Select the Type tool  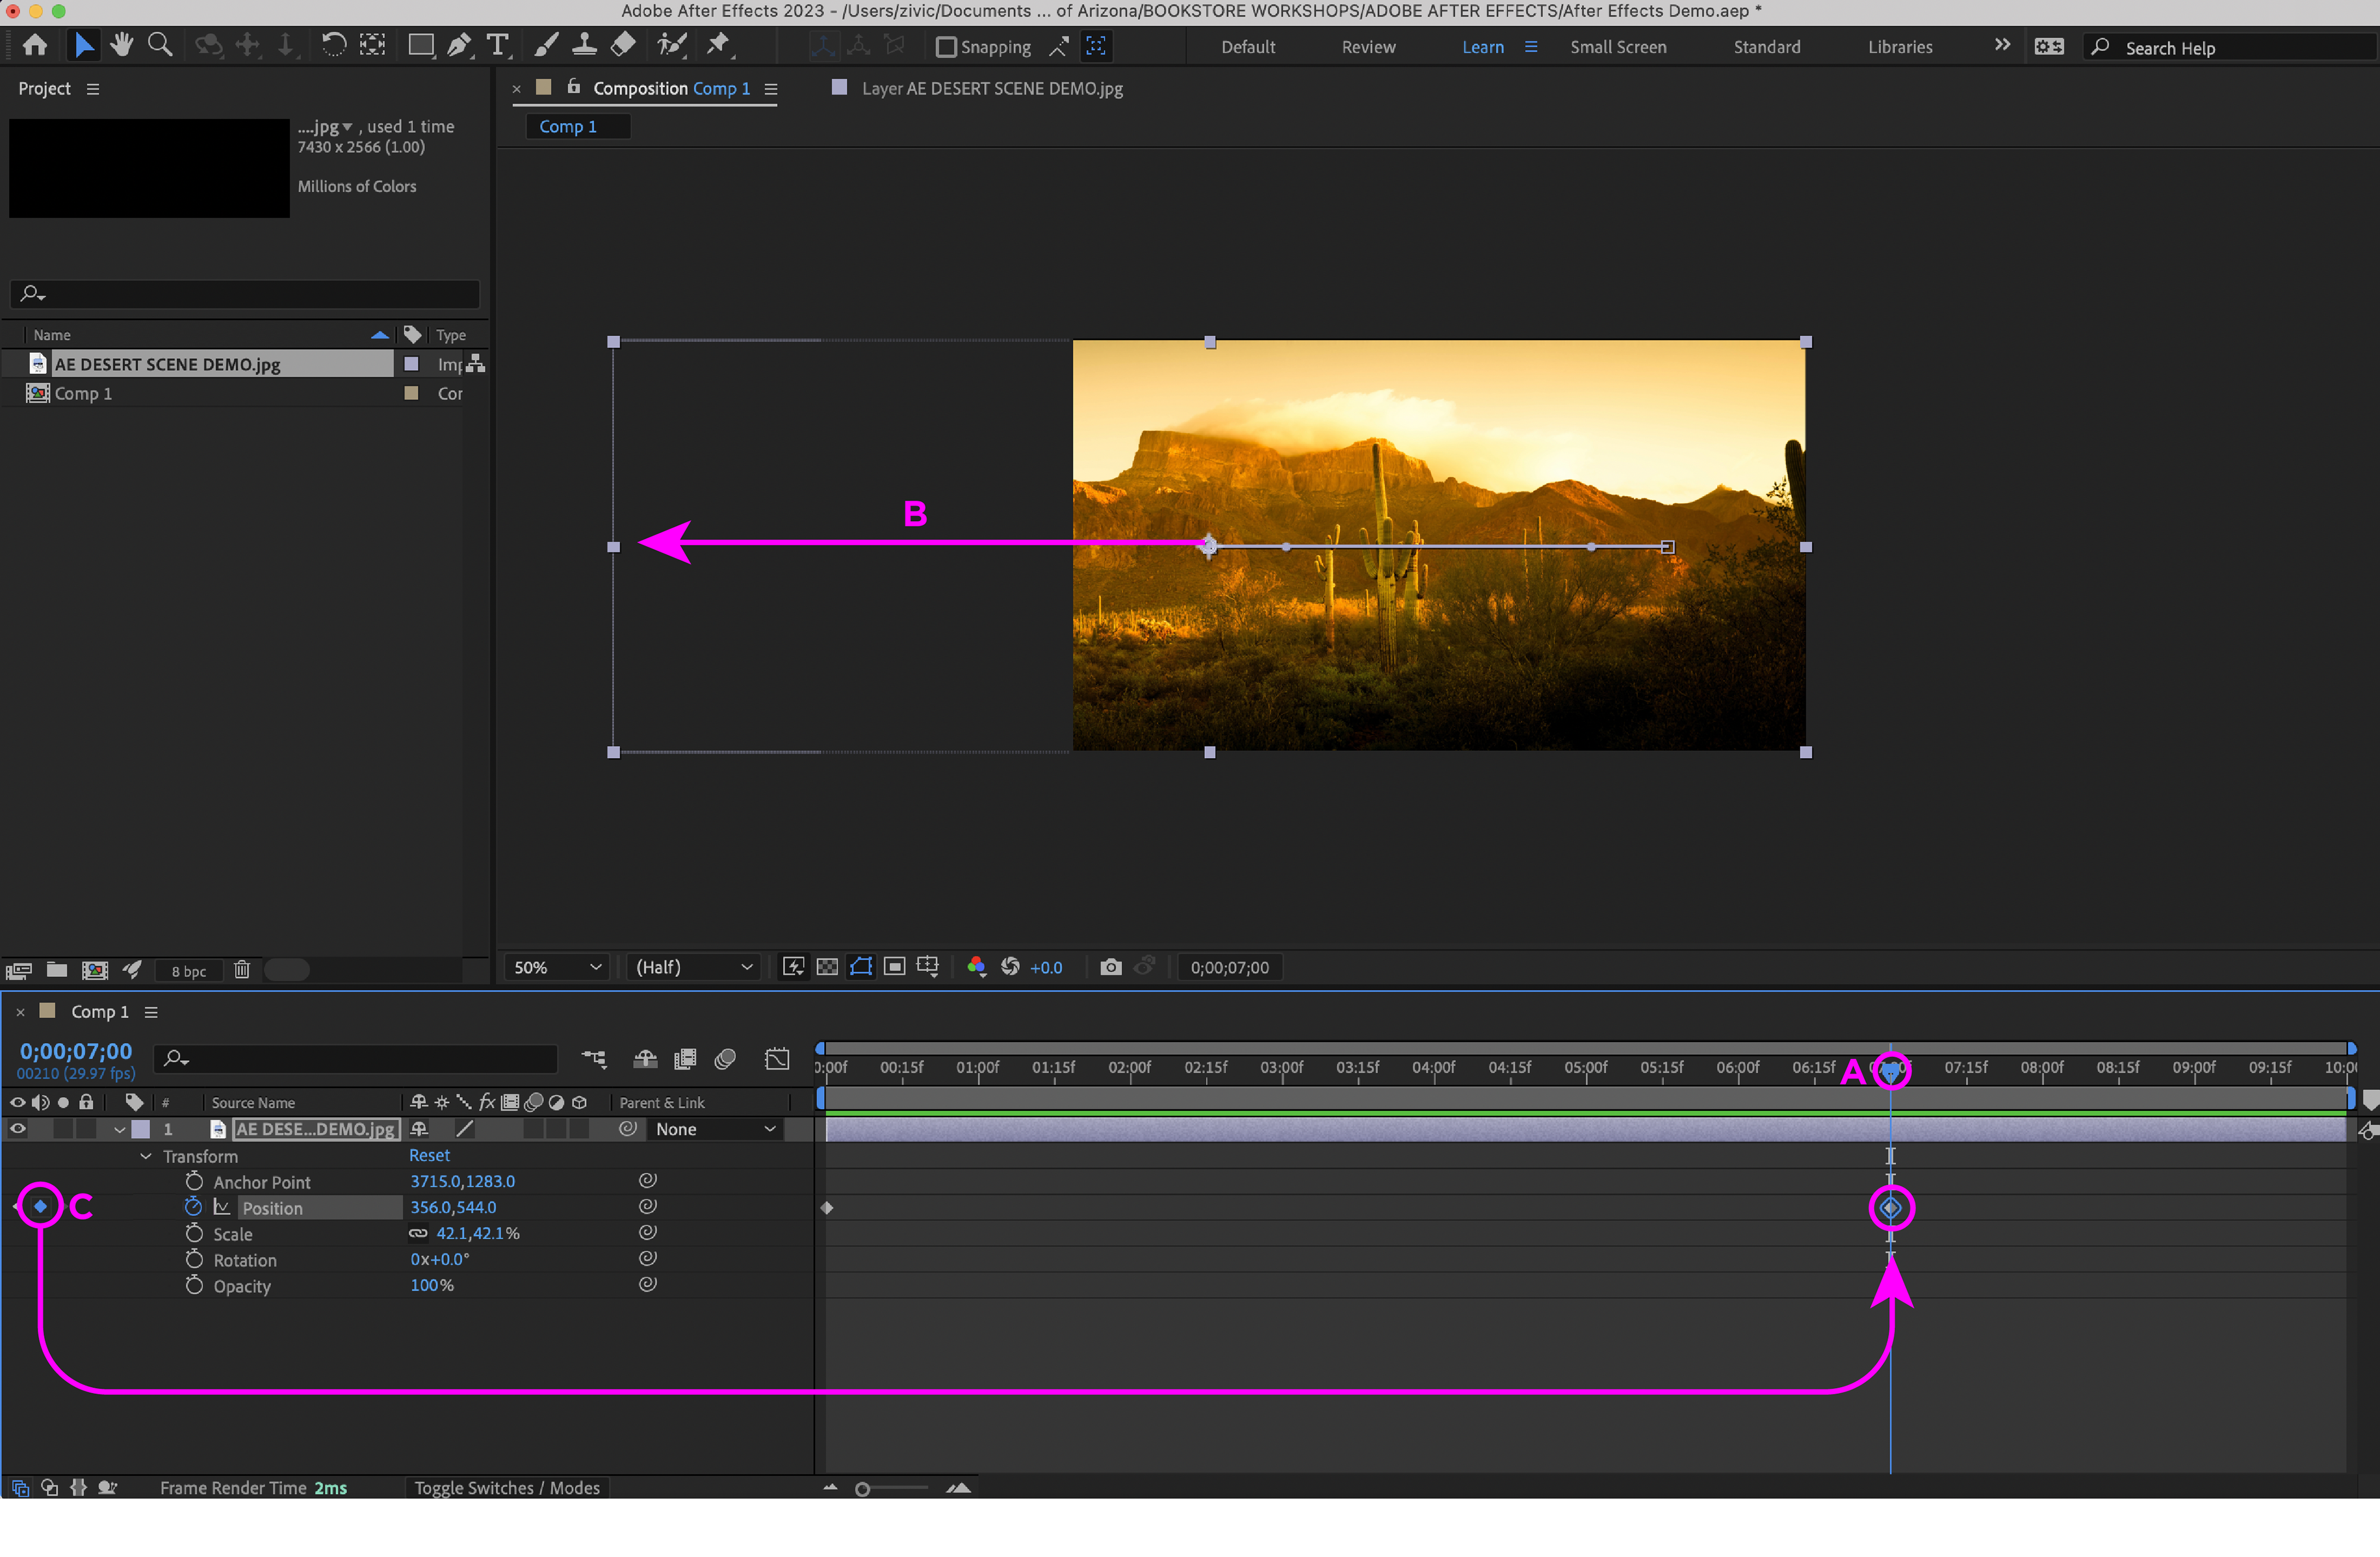[x=497, y=46]
